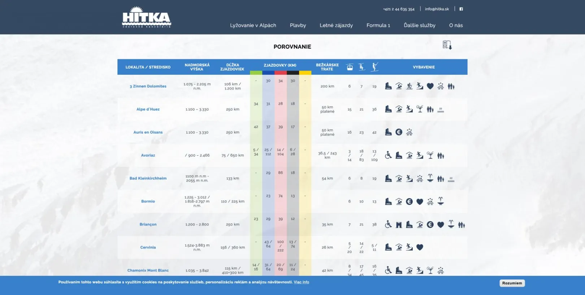Image resolution: width=585 pixels, height=295 pixels.
Task: Click phone number +421 2 44 635 354
Action: click(399, 9)
